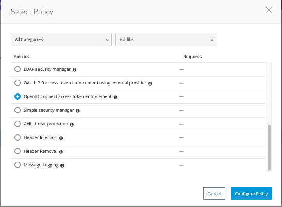Show info for Simple security manager

coord(78,111)
